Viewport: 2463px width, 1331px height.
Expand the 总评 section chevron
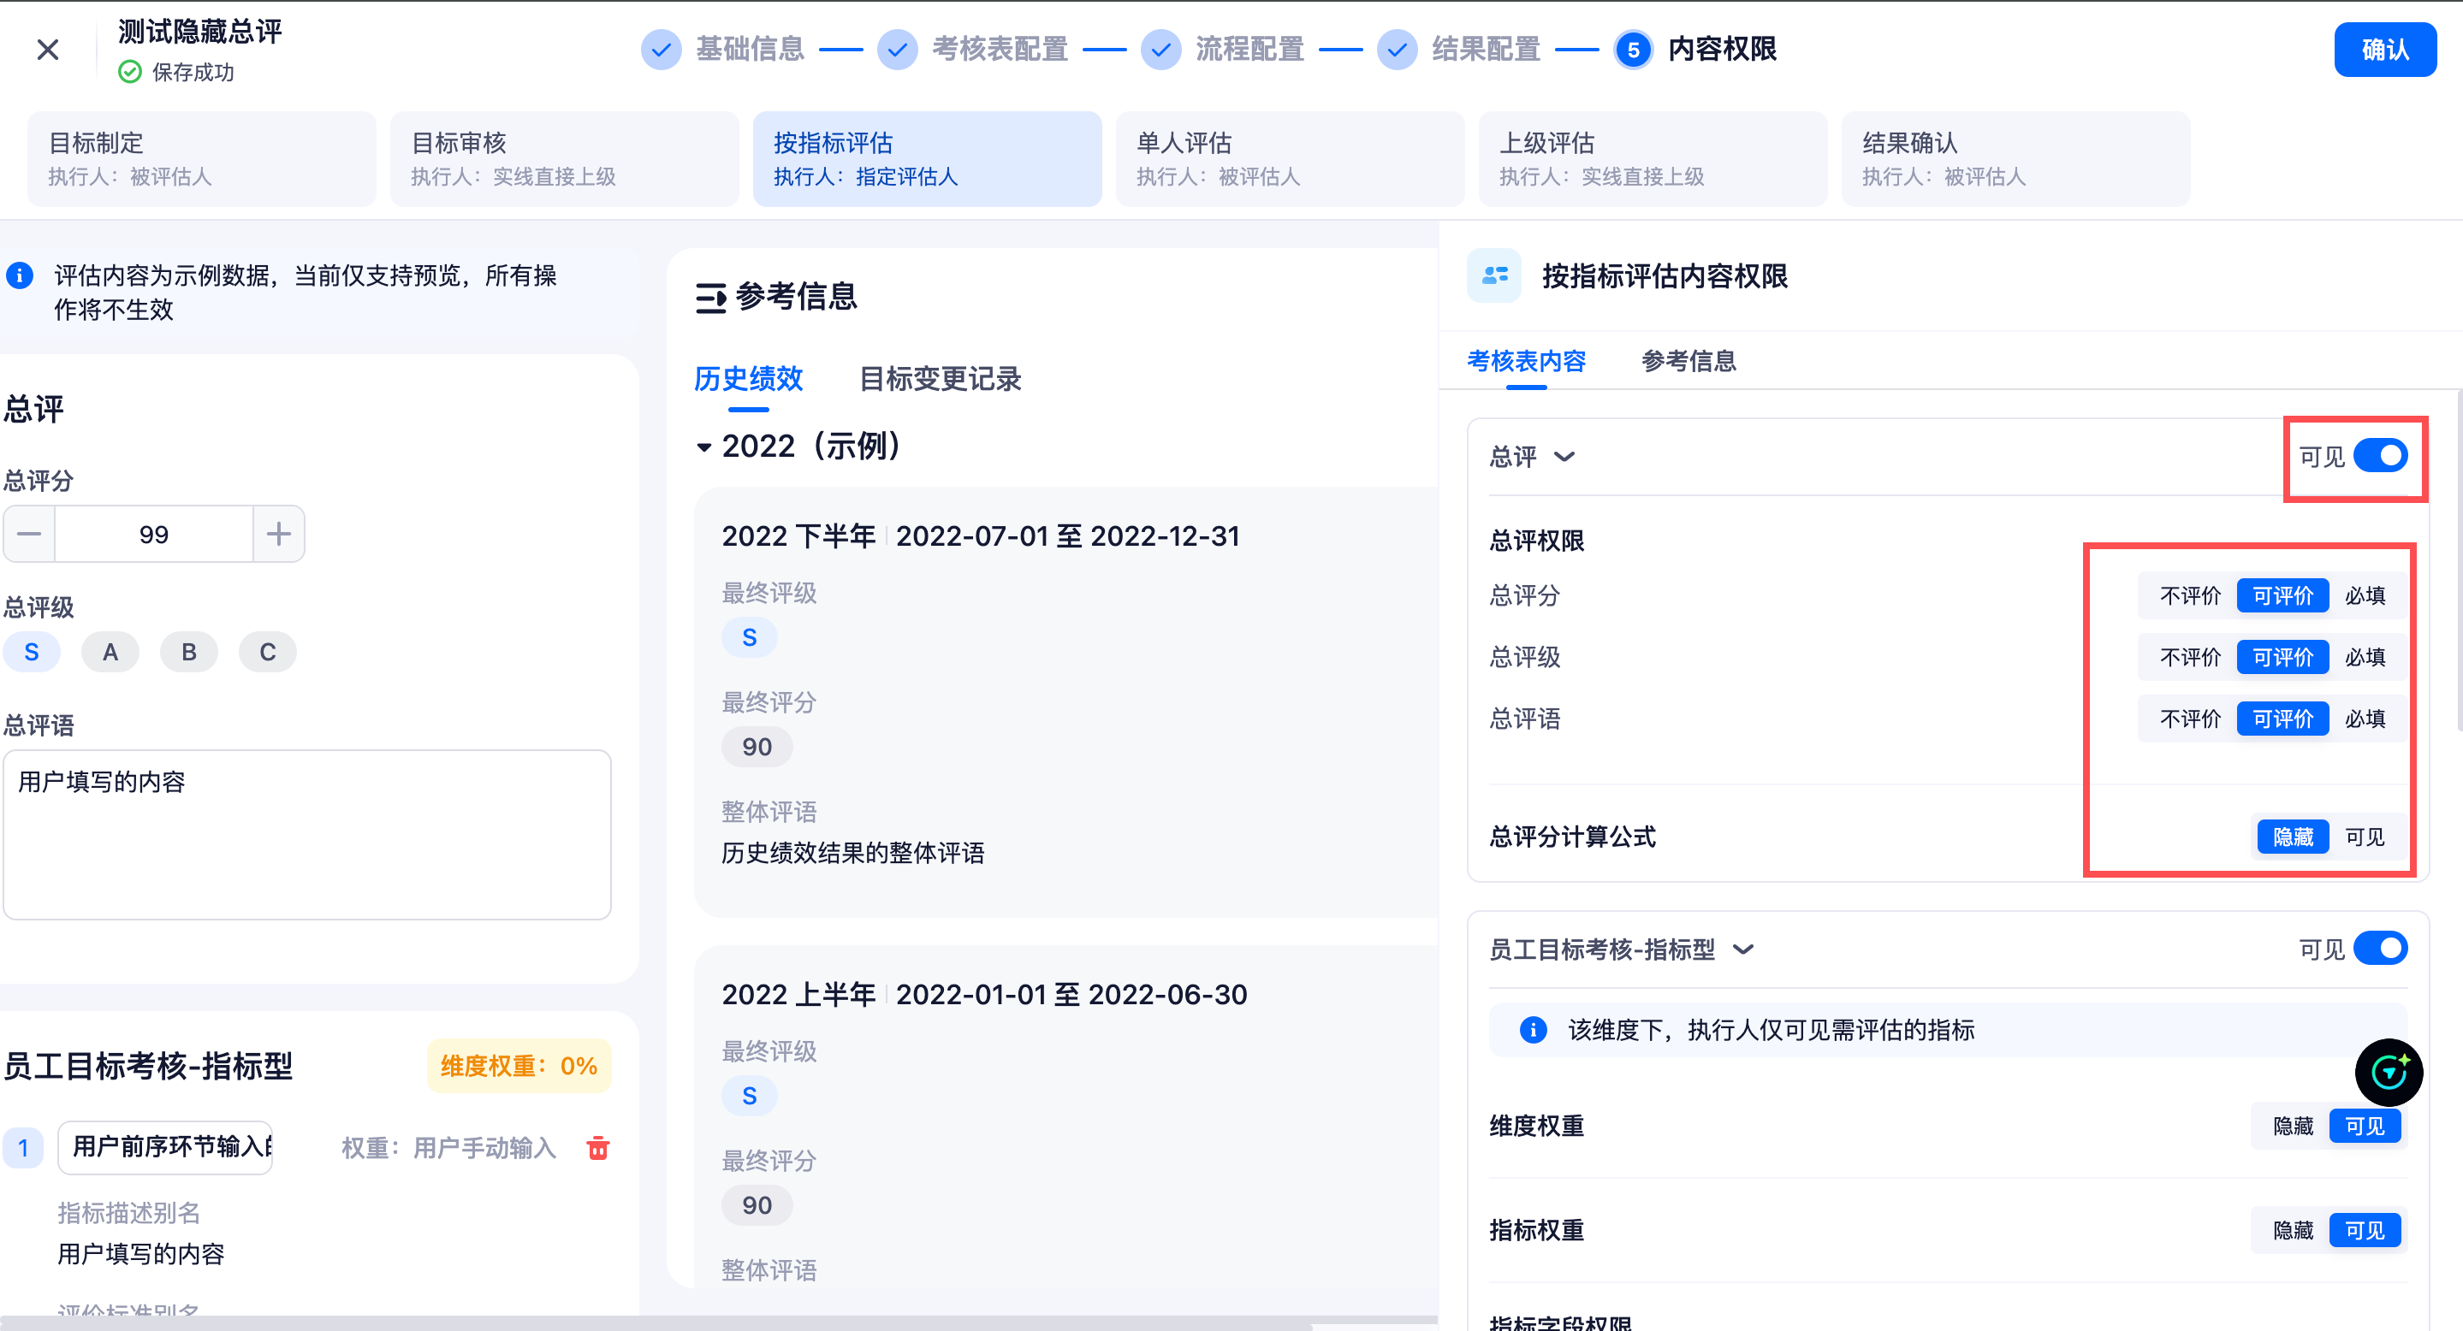point(1564,457)
